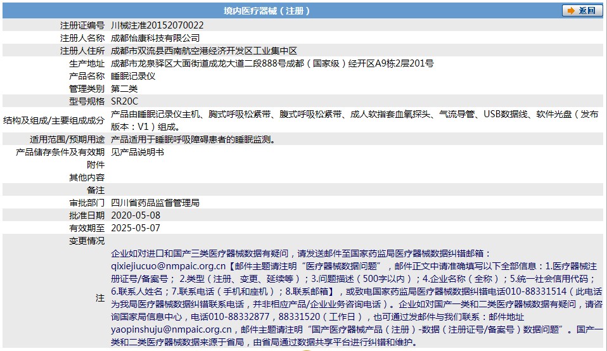
Task: Click the 备注 field label
Action: (96, 191)
